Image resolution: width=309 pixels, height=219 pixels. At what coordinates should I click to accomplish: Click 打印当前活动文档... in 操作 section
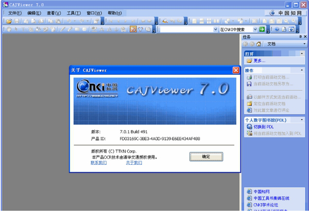271,77
